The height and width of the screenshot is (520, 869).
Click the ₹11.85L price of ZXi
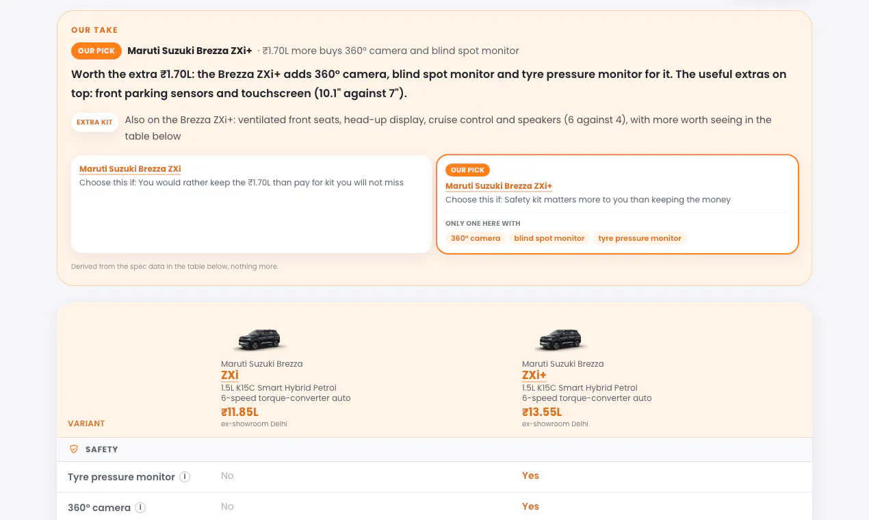pos(239,412)
